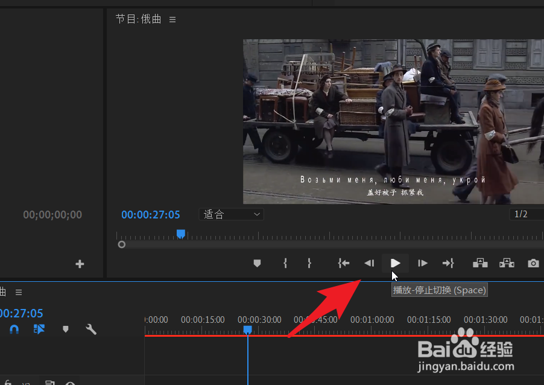Open timeline display settings wrench

pos(91,329)
